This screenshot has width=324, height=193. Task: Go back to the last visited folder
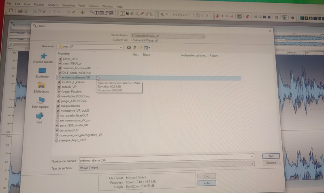pos(129,48)
